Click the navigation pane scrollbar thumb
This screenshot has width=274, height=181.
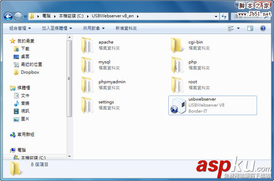tap(69, 78)
